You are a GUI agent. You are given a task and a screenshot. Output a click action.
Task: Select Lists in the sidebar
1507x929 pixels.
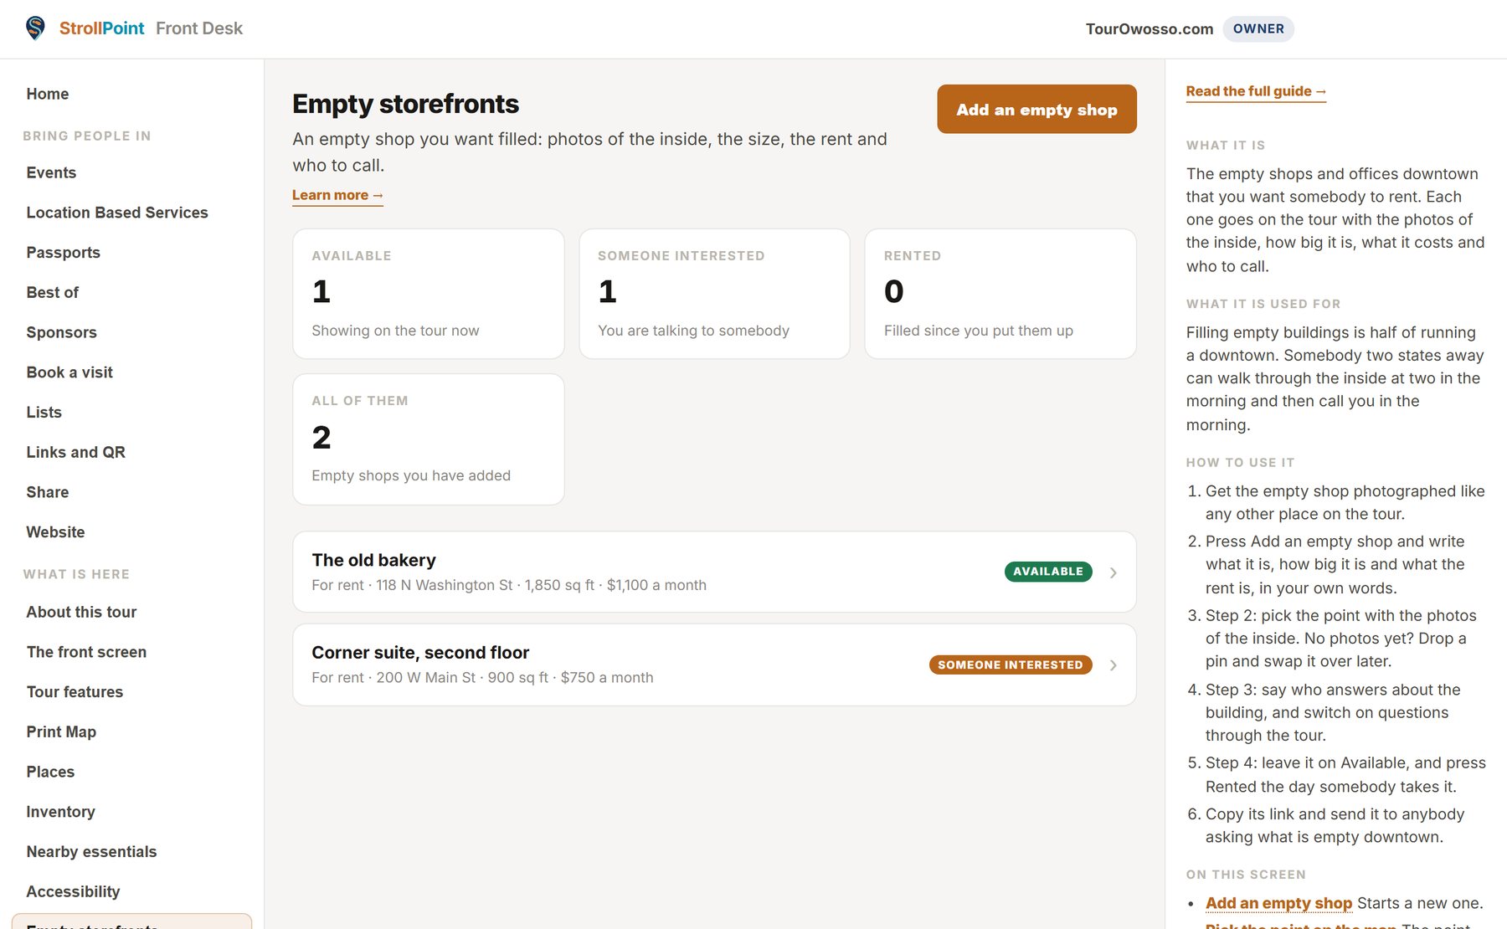(x=44, y=413)
